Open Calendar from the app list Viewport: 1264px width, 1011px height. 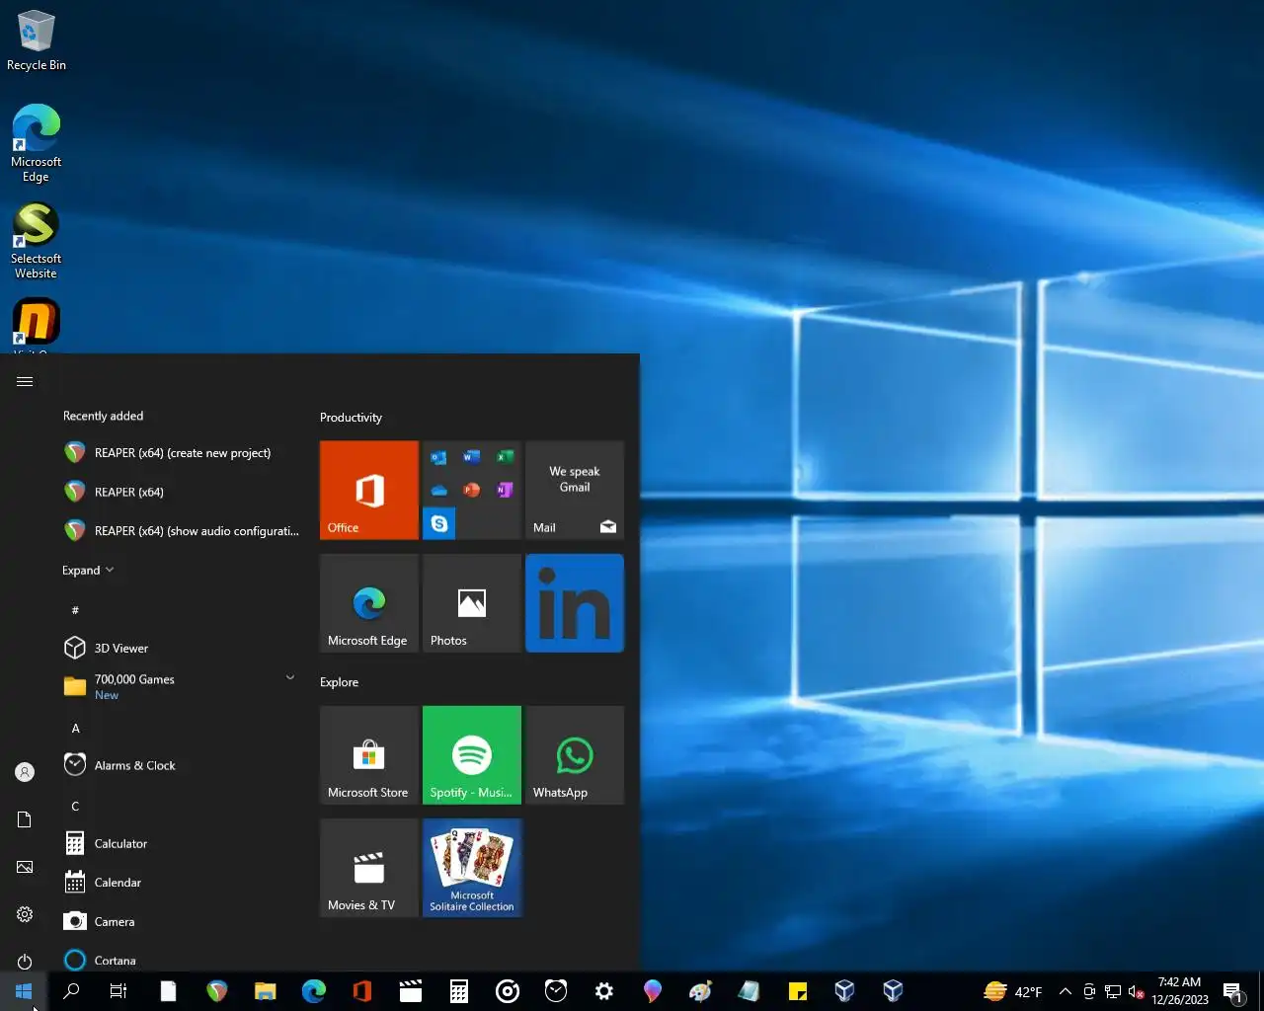pyautogui.click(x=181, y=883)
